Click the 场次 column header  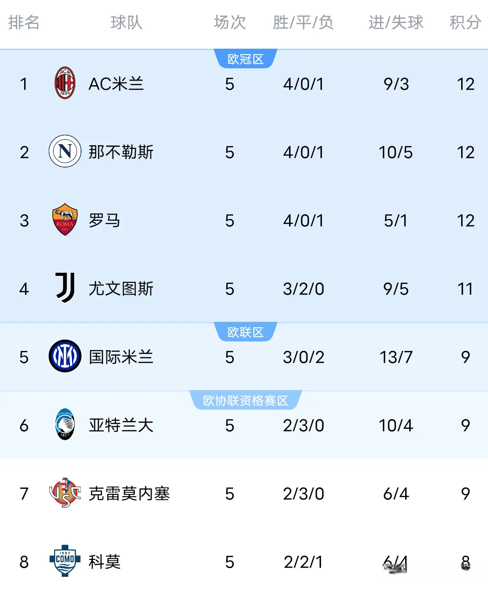[230, 22]
